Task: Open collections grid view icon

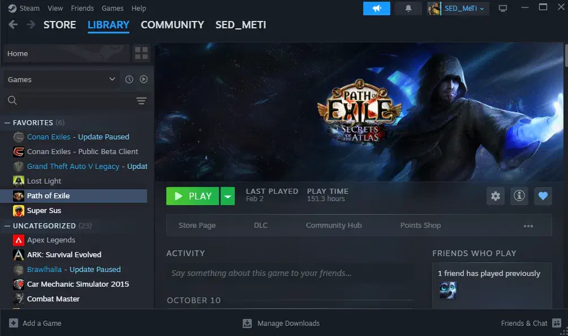Action: coord(141,53)
